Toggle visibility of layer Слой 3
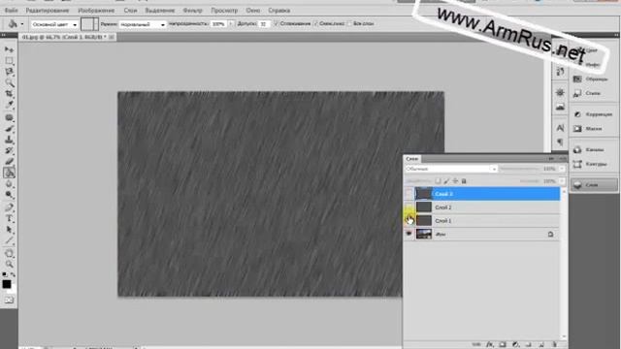This screenshot has height=349, width=621. tap(409, 194)
